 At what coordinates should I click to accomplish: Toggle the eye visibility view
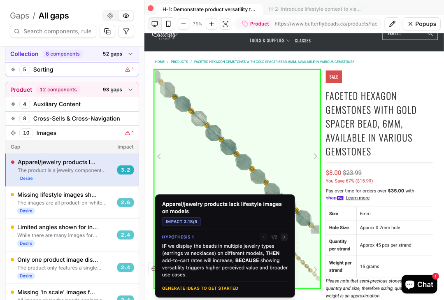coord(126,16)
